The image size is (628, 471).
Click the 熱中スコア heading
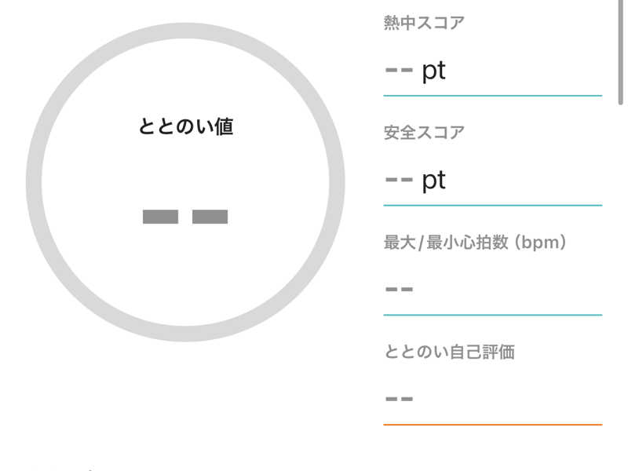pos(424,23)
